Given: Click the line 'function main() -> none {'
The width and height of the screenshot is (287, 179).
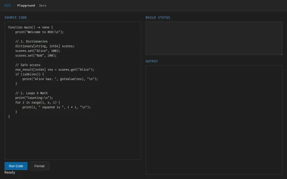Looking at the screenshot, I should click(30, 27).
